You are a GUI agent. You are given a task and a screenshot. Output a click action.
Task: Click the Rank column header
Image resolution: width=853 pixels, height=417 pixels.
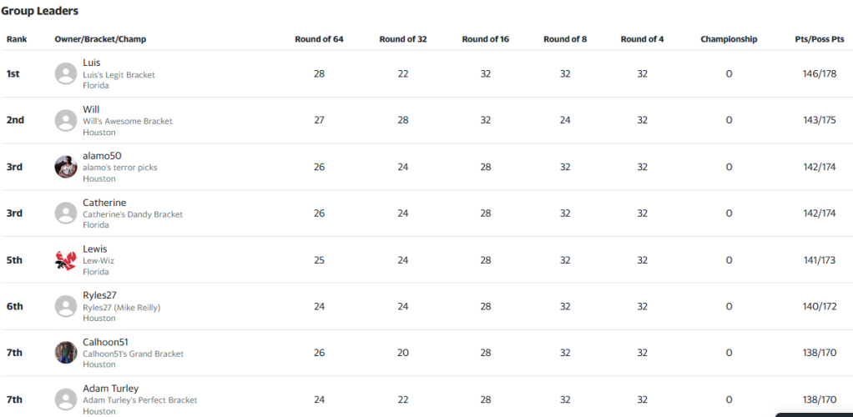tap(17, 39)
